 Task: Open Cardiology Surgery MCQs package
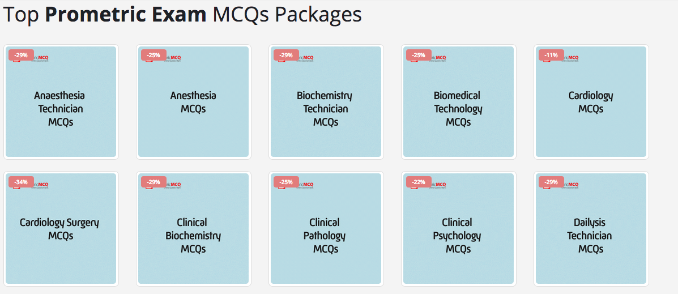tap(61, 229)
